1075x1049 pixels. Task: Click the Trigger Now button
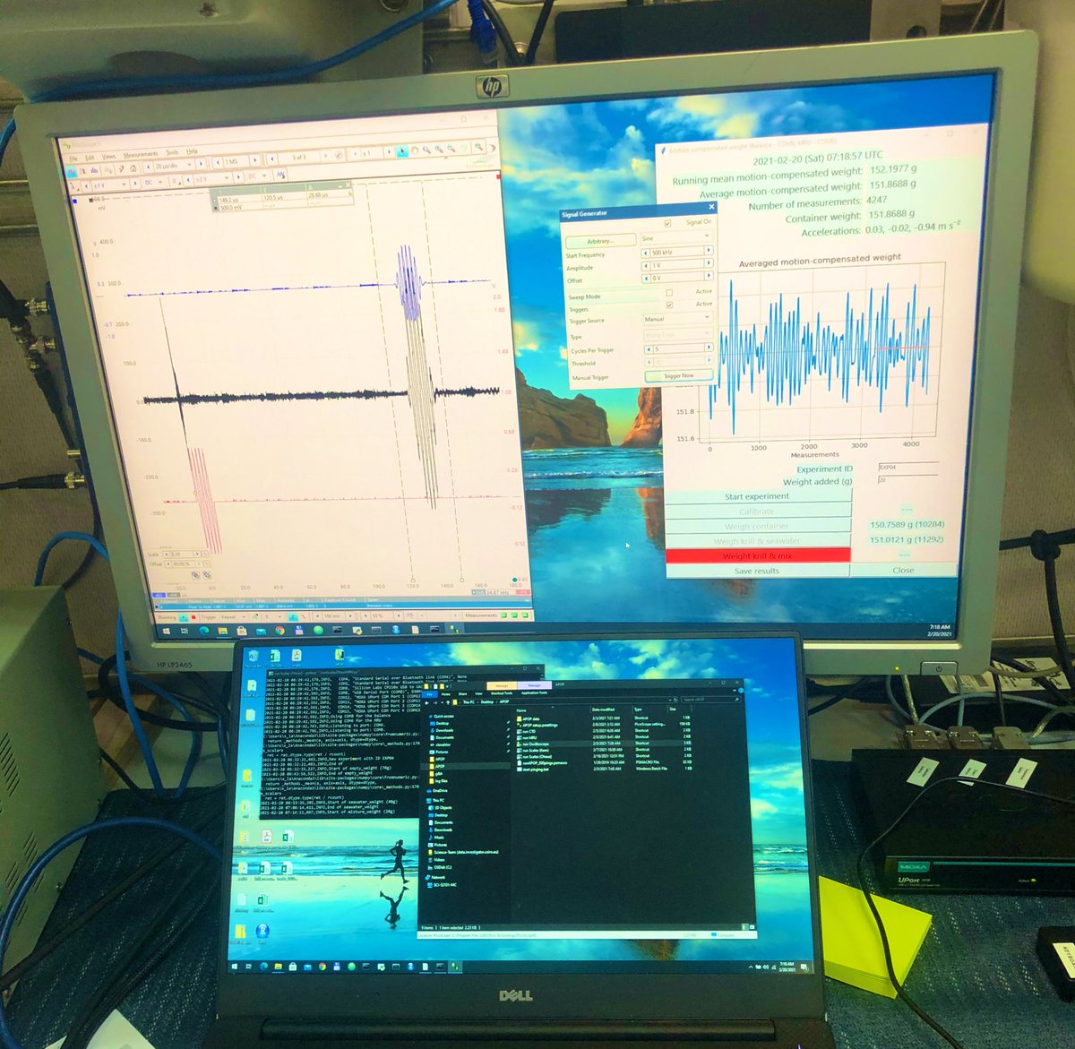pos(679,375)
